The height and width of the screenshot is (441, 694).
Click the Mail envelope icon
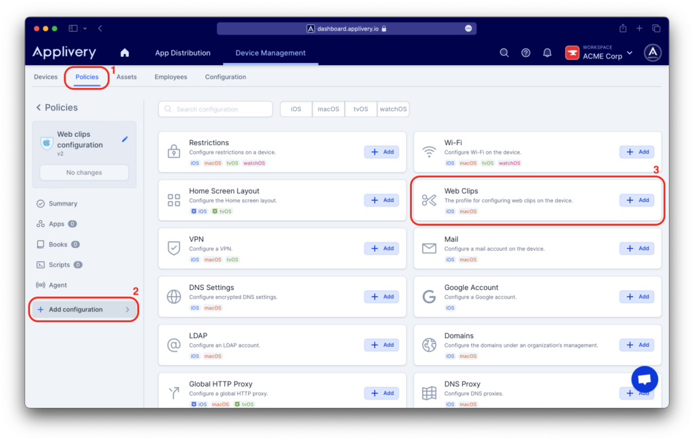(429, 248)
